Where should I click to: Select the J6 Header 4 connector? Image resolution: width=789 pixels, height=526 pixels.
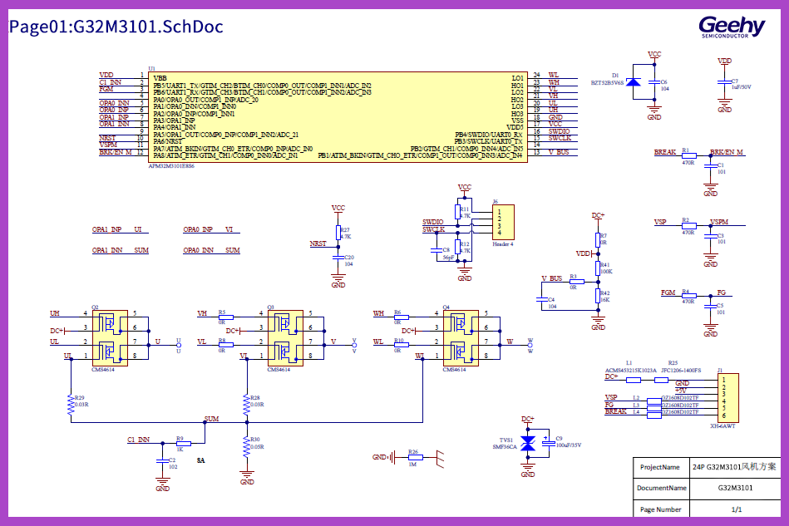pyautogui.click(x=501, y=222)
